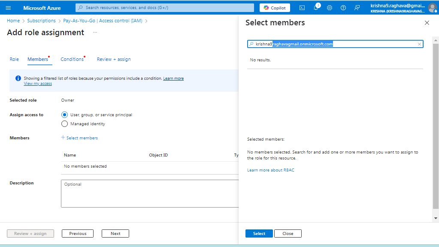Viewport: 439px width, 247px height.
Task: Click the Name column header
Action: [x=70, y=155]
